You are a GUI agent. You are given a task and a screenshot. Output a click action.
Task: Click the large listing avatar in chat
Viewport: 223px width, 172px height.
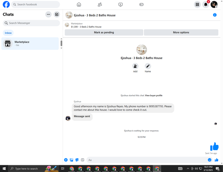141,50
